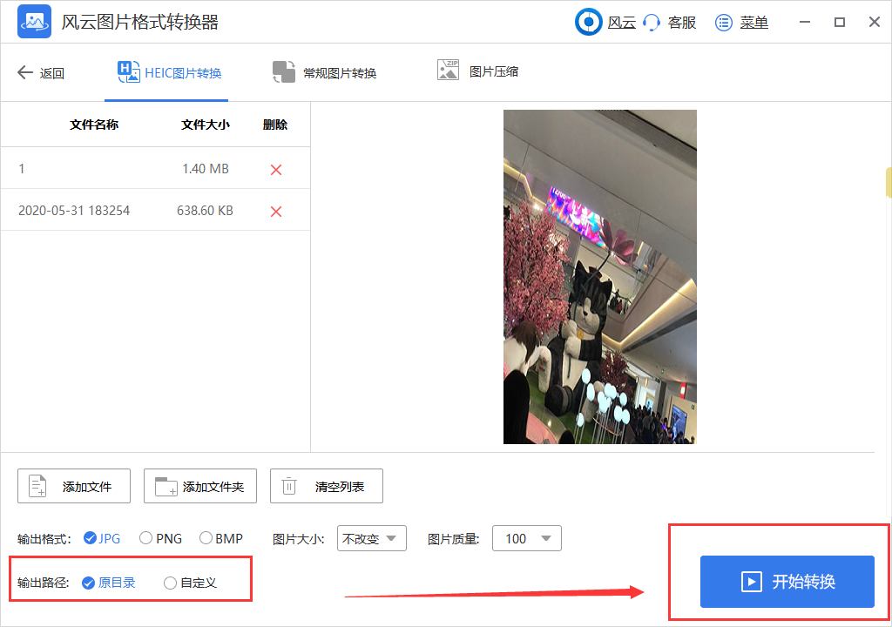Viewport: 892px width, 627px height.
Task: Maximize the converter window
Action: pos(839,22)
